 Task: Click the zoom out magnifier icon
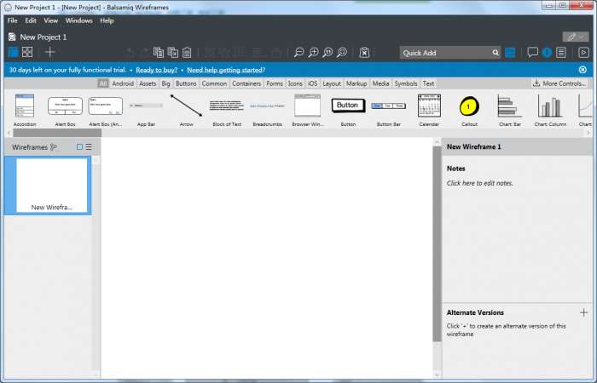(298, 53)
